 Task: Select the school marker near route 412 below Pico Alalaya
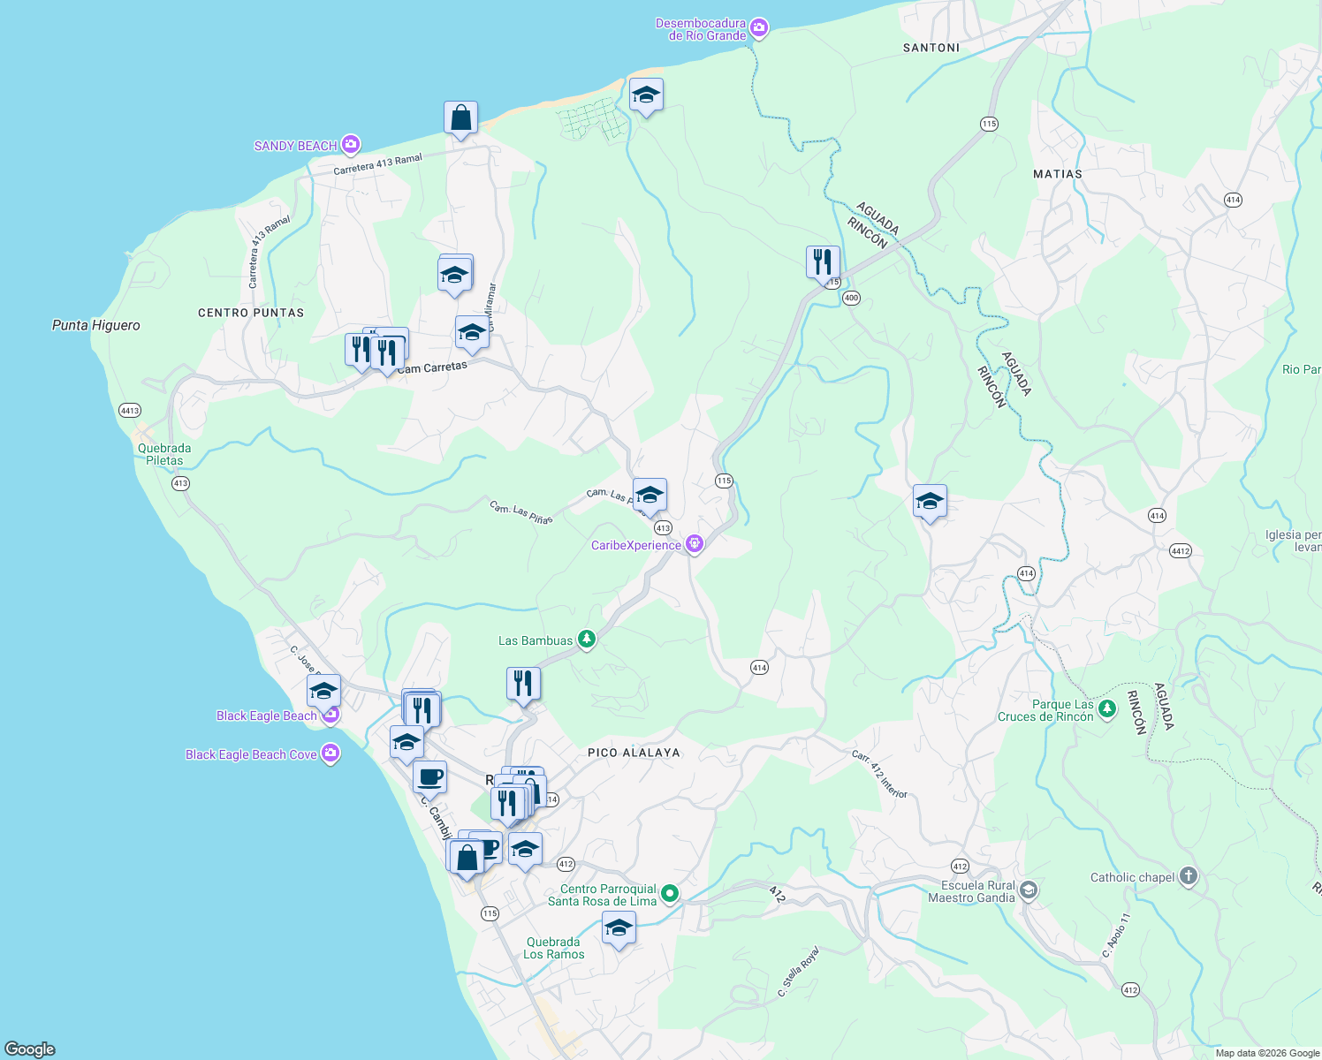tap(619, 928)
